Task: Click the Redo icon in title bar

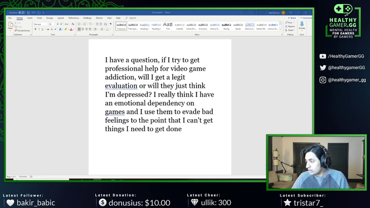Action: tap(39, 13)
